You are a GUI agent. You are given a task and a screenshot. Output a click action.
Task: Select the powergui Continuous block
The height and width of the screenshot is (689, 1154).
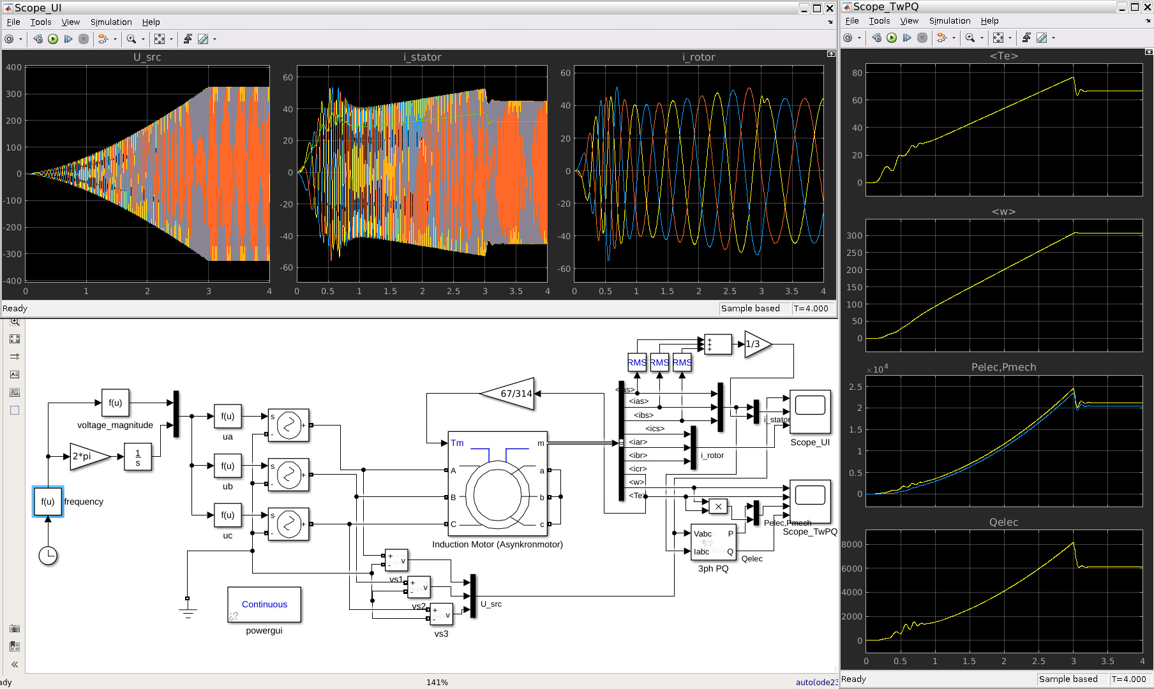(x=264, y=604)
